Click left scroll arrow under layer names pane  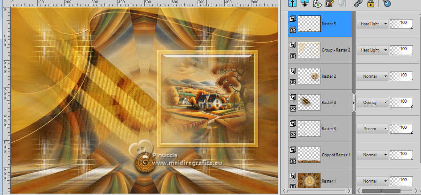click(284, 191)
